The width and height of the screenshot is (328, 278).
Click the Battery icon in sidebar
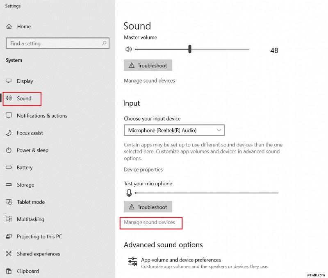(9, 167)
